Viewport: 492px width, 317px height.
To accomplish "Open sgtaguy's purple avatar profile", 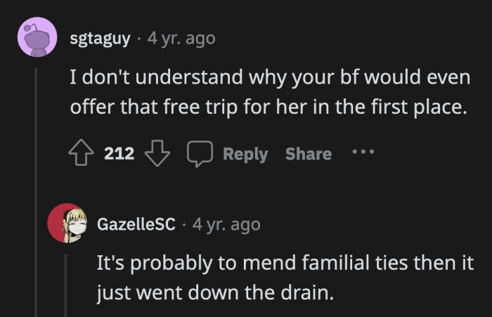I will (37, 37).
